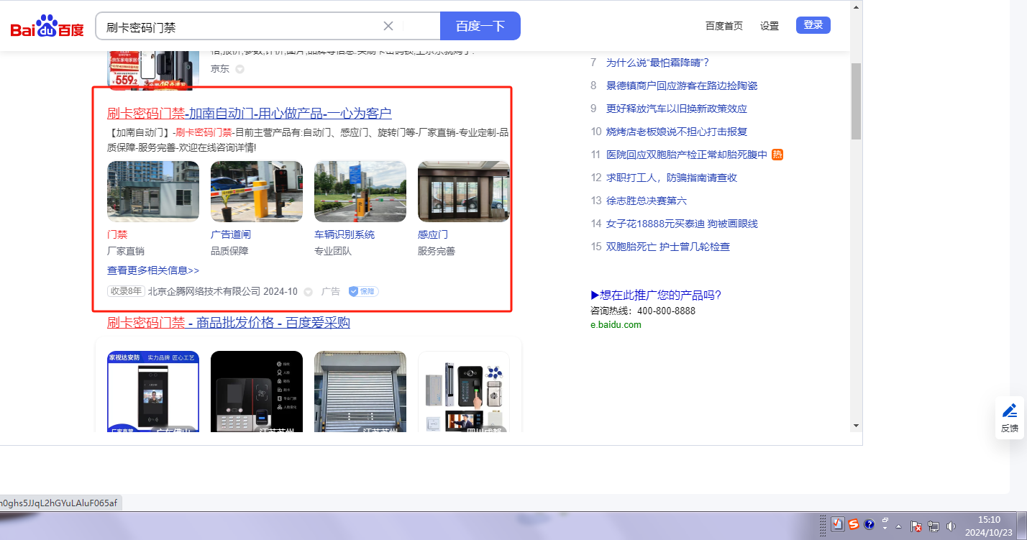Go to 百度首页 link
This screenshot has height=540, width=1027.
(724, 26)
